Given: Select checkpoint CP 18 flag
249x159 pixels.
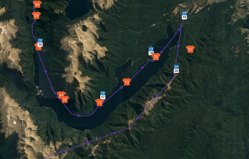Looking at the screenshot, I should 151,51.
